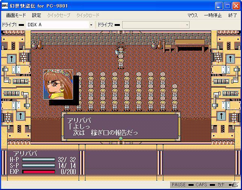242x190 pixels.
Task: Click the table furniture in upper-right room
Action: pos(190,46)
